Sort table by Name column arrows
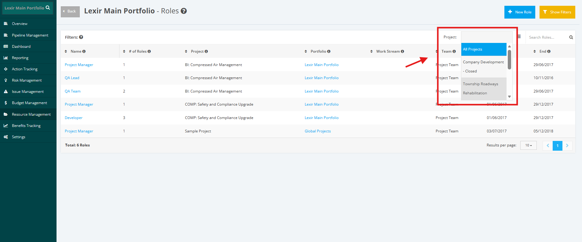The image size is (582, 242). point(66,51)
